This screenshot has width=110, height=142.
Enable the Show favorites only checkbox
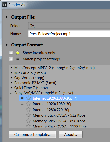[x=11, y=53]
